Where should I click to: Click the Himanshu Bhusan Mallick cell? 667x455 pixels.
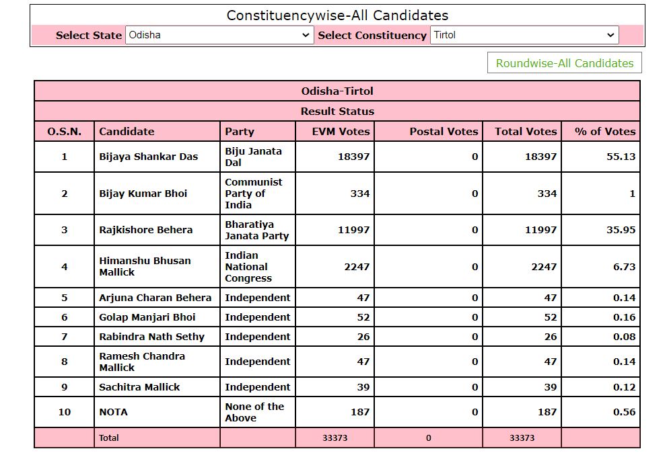[145, 266]
